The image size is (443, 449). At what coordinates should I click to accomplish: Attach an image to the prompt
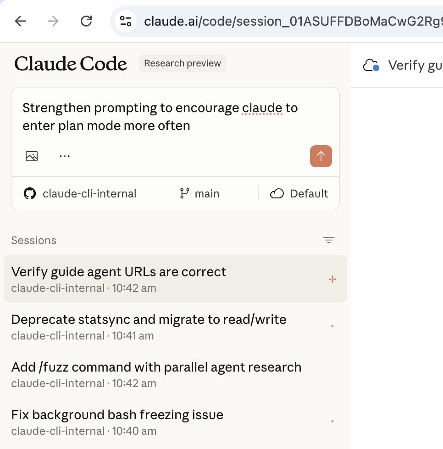(x=31, y=156)
